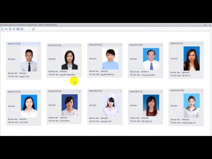Click student name value in Record 3 card
The width and height of the screenshot is (212, 159).
click(x=68, y=75)
